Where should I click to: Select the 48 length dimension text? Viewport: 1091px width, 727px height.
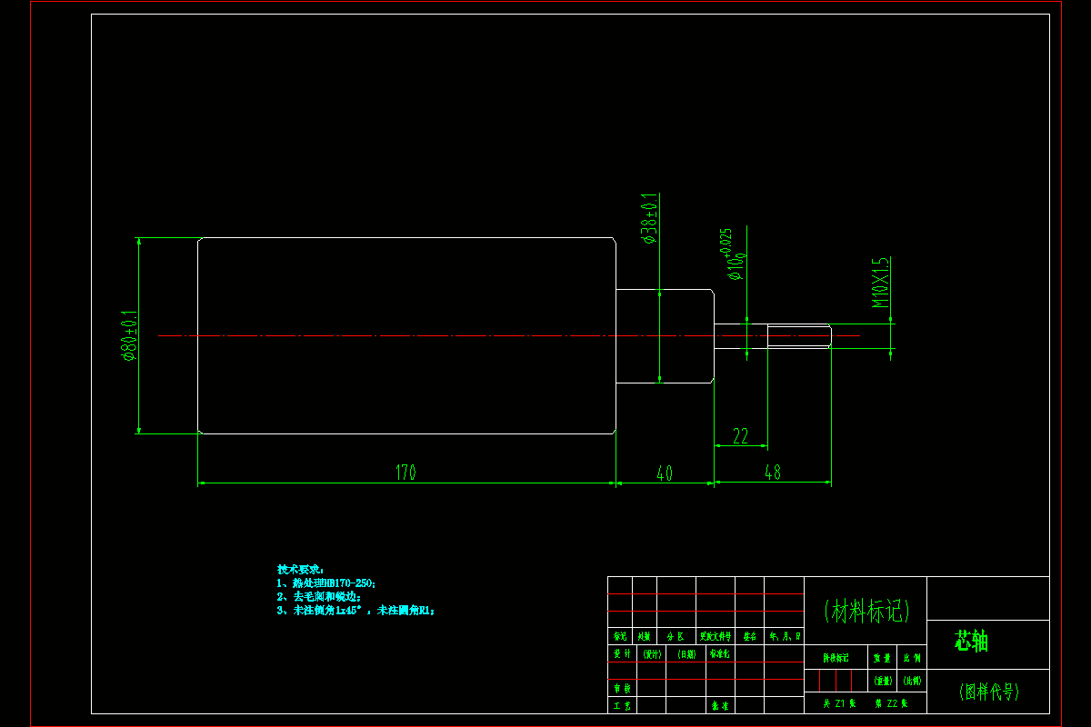pyautogui.click(x=772, y=473)
